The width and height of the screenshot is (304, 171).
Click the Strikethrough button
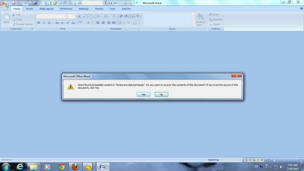(57, 23)
